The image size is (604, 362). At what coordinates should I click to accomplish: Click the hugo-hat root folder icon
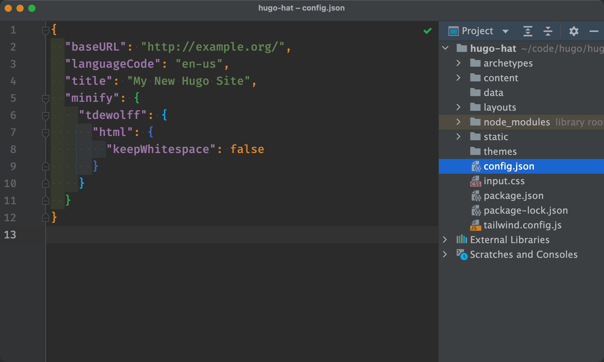tap(462, 48)
